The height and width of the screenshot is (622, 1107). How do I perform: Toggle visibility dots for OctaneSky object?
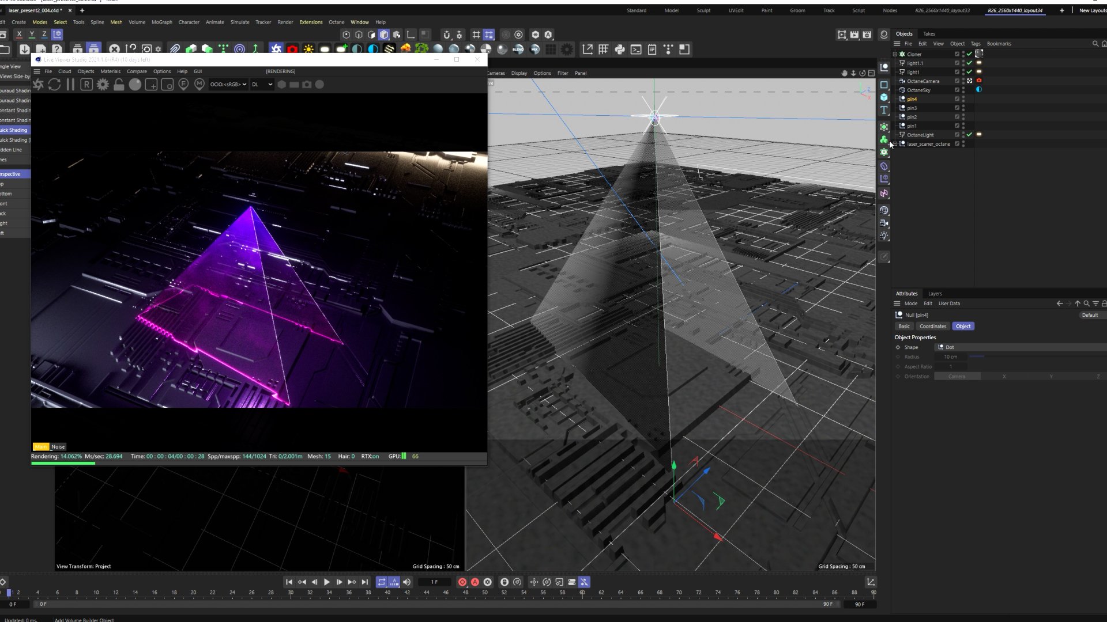tap(963, 90)
